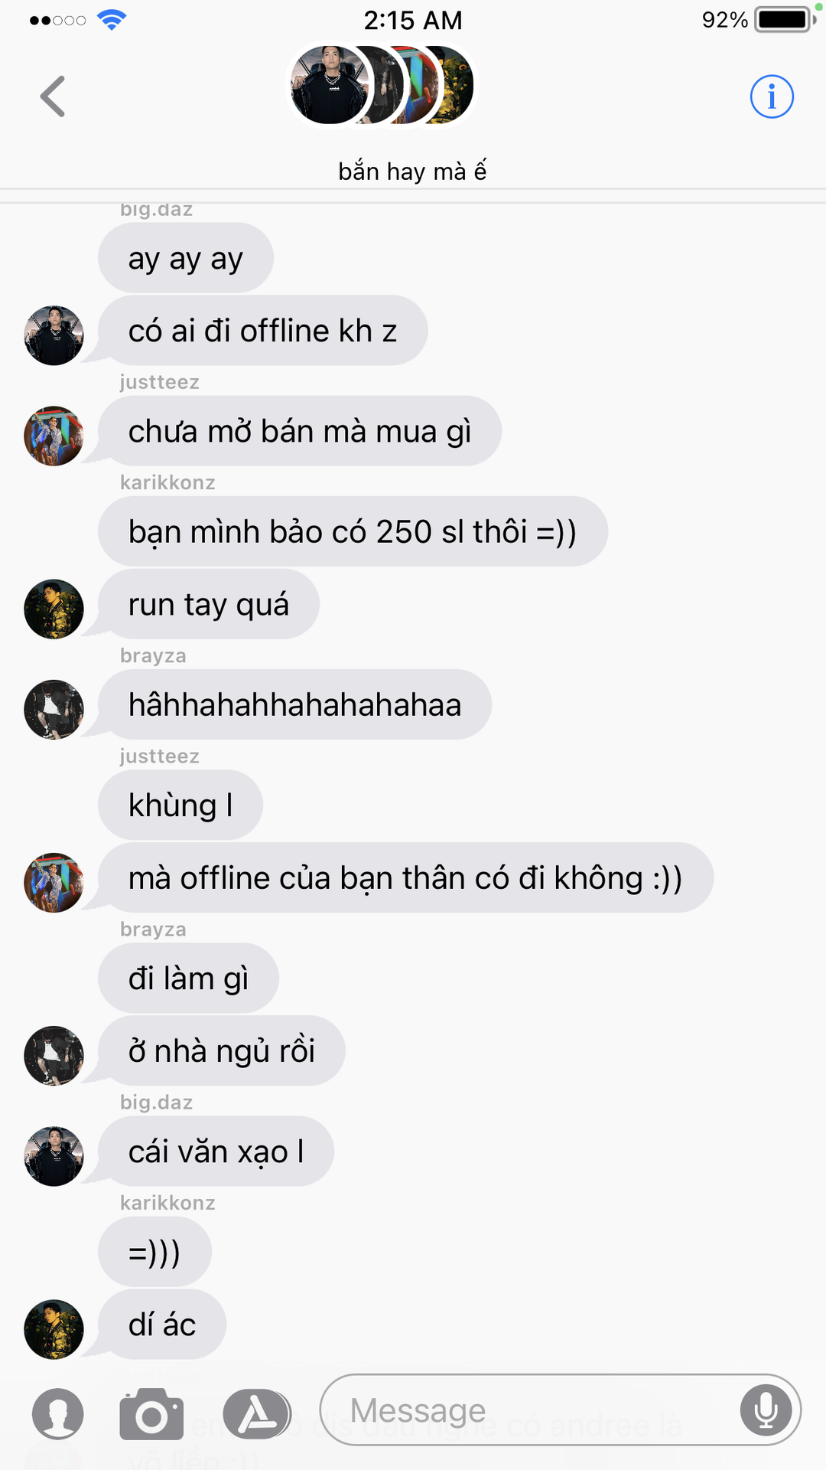Tap the contact silhouette icon
Image resolution: width=826 pixels, height=1470 pixels.
(x=58, y=1413)
